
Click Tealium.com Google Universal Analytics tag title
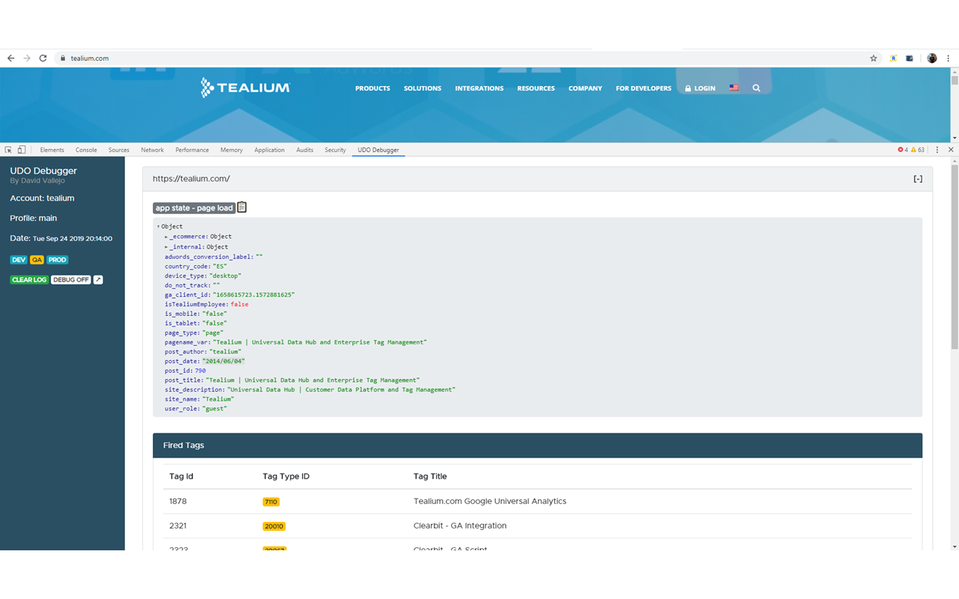(x=490, y=502)
